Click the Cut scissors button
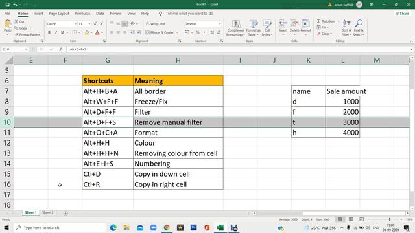Viewport: 415px width, 233px height. click(x=19, y=21)
